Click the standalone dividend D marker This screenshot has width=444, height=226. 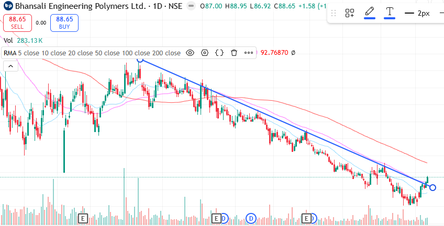click(251, 218)
